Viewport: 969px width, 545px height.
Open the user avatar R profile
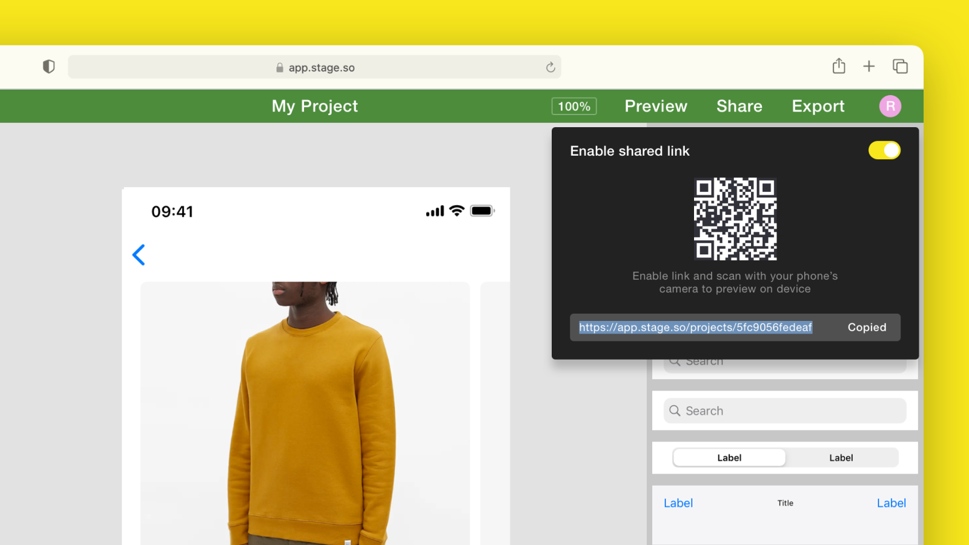coord(890,106)
